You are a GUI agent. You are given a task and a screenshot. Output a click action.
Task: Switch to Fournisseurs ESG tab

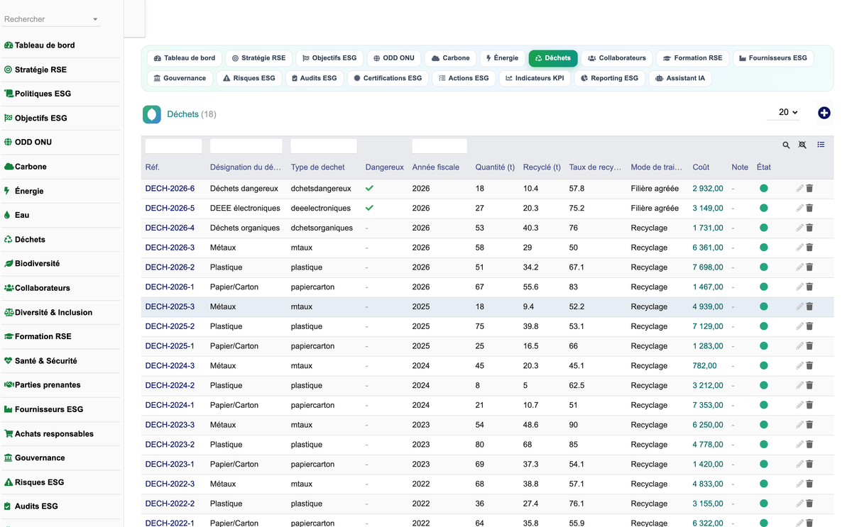coord(772,58)
